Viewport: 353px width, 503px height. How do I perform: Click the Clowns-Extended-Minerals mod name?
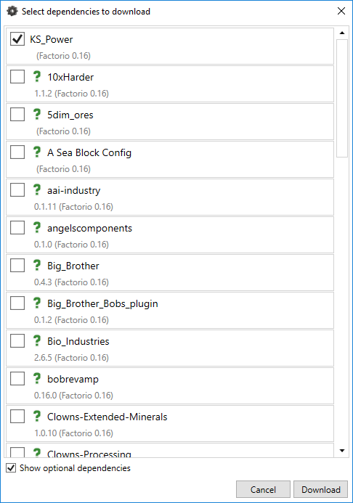coord(107,417)
